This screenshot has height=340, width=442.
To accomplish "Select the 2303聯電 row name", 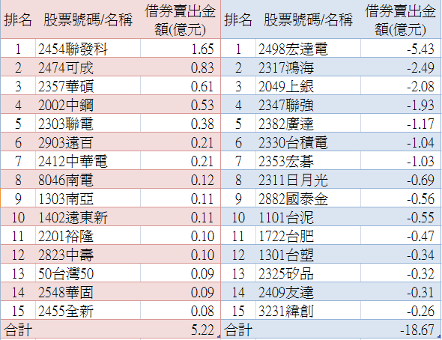I will pos(88,124).
